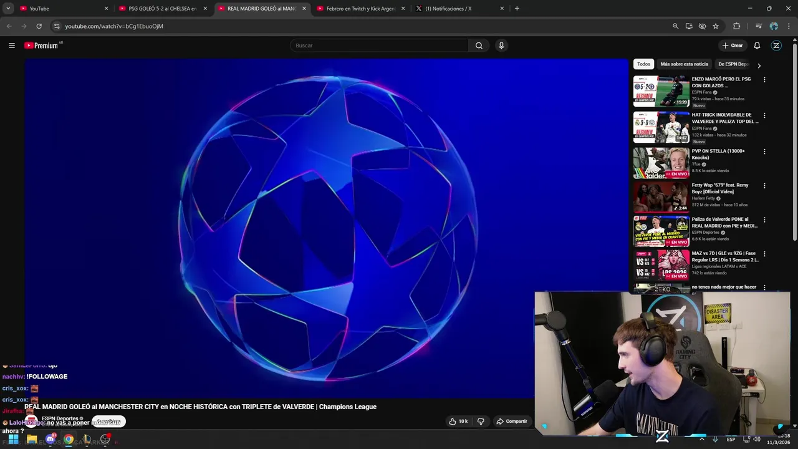Like the video with thumbs up 10 k
The width and height of the screenshot is (798, 449).
pyautogui.click(x=458, y=422)
